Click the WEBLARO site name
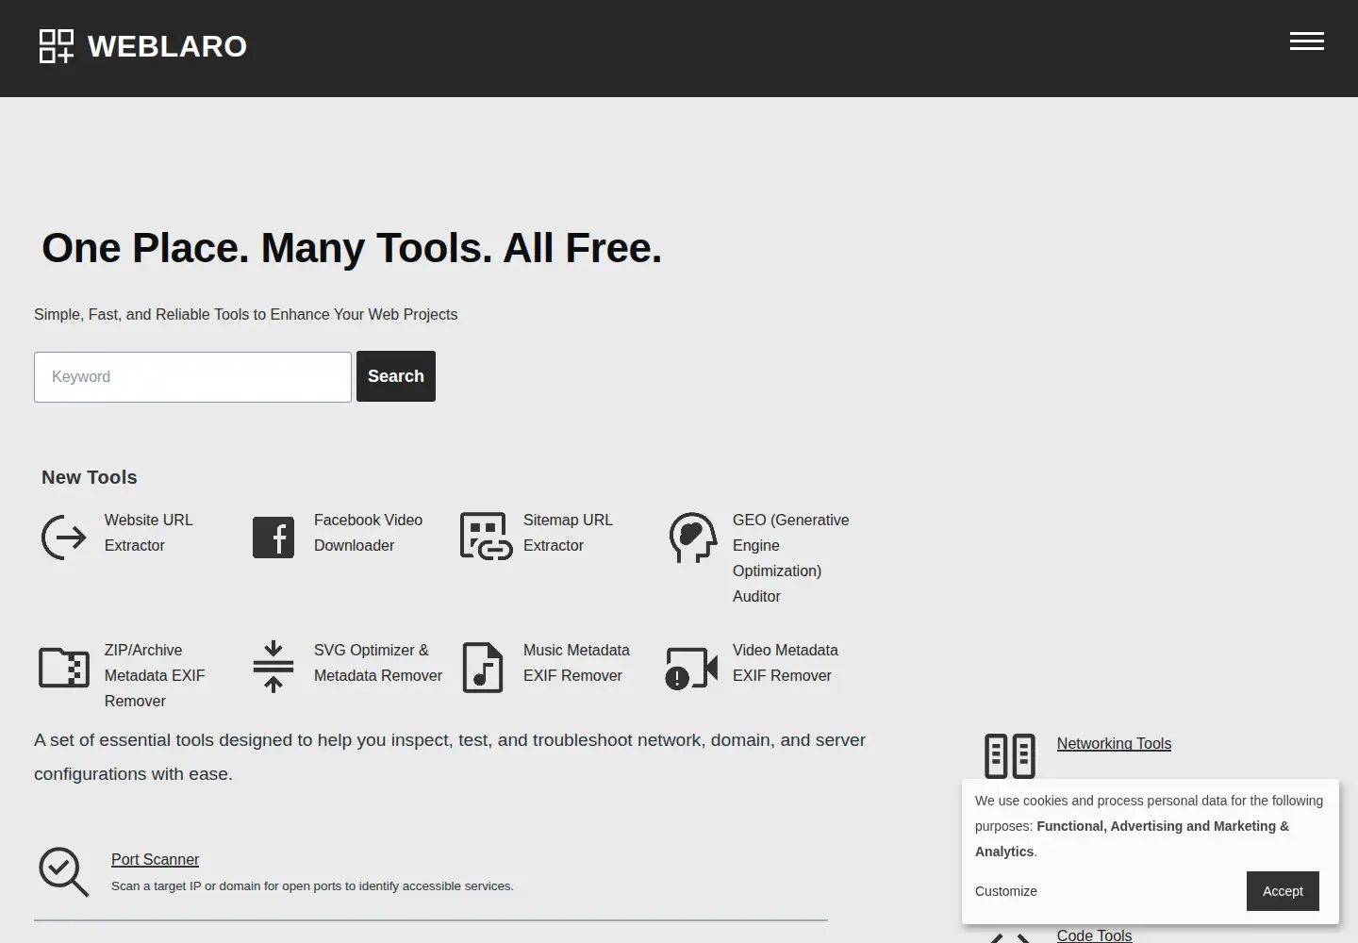This screenshot has width=1358, height=943. (167, 46)
